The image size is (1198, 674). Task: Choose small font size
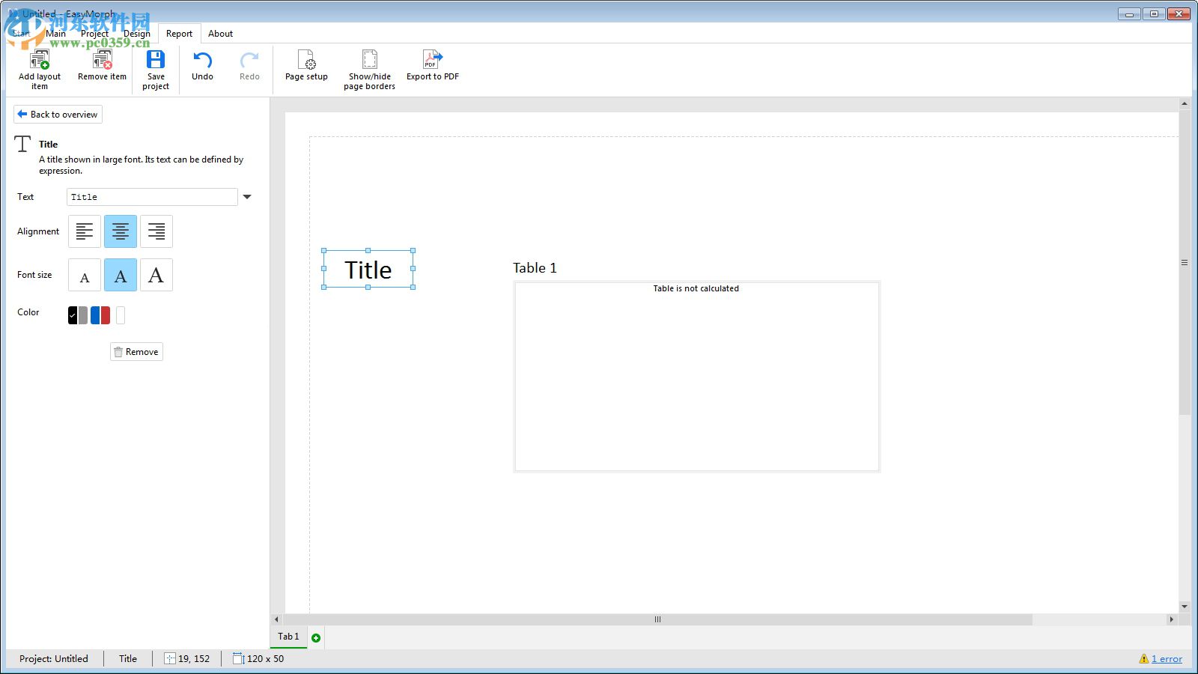pyautogui.click(x=85, y=275)
